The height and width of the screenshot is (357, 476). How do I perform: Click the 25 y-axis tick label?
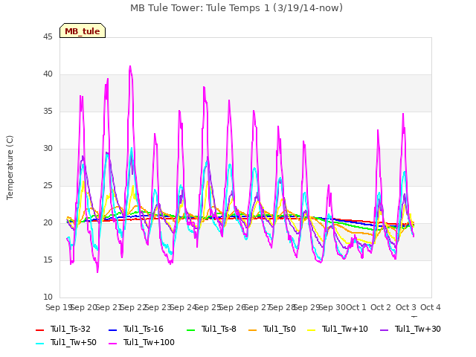pyautogui.click(x=48, y=185)
